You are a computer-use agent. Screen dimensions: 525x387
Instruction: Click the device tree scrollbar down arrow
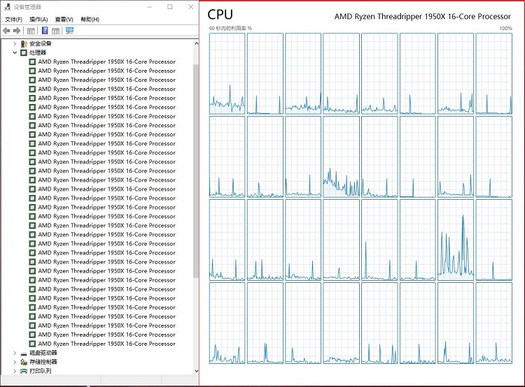coord(196,371)
